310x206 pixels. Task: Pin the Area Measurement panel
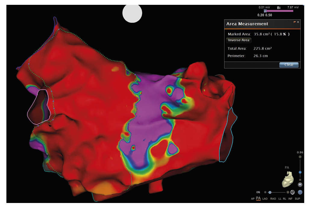click(x=294, y=22)
